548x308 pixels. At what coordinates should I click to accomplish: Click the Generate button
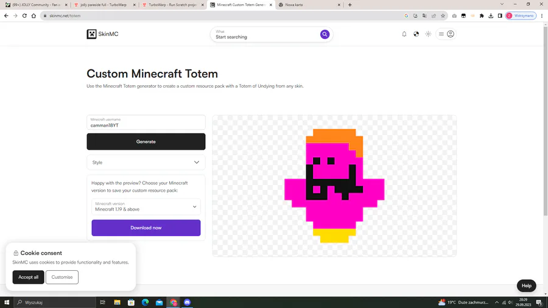(x=146, y=142)
